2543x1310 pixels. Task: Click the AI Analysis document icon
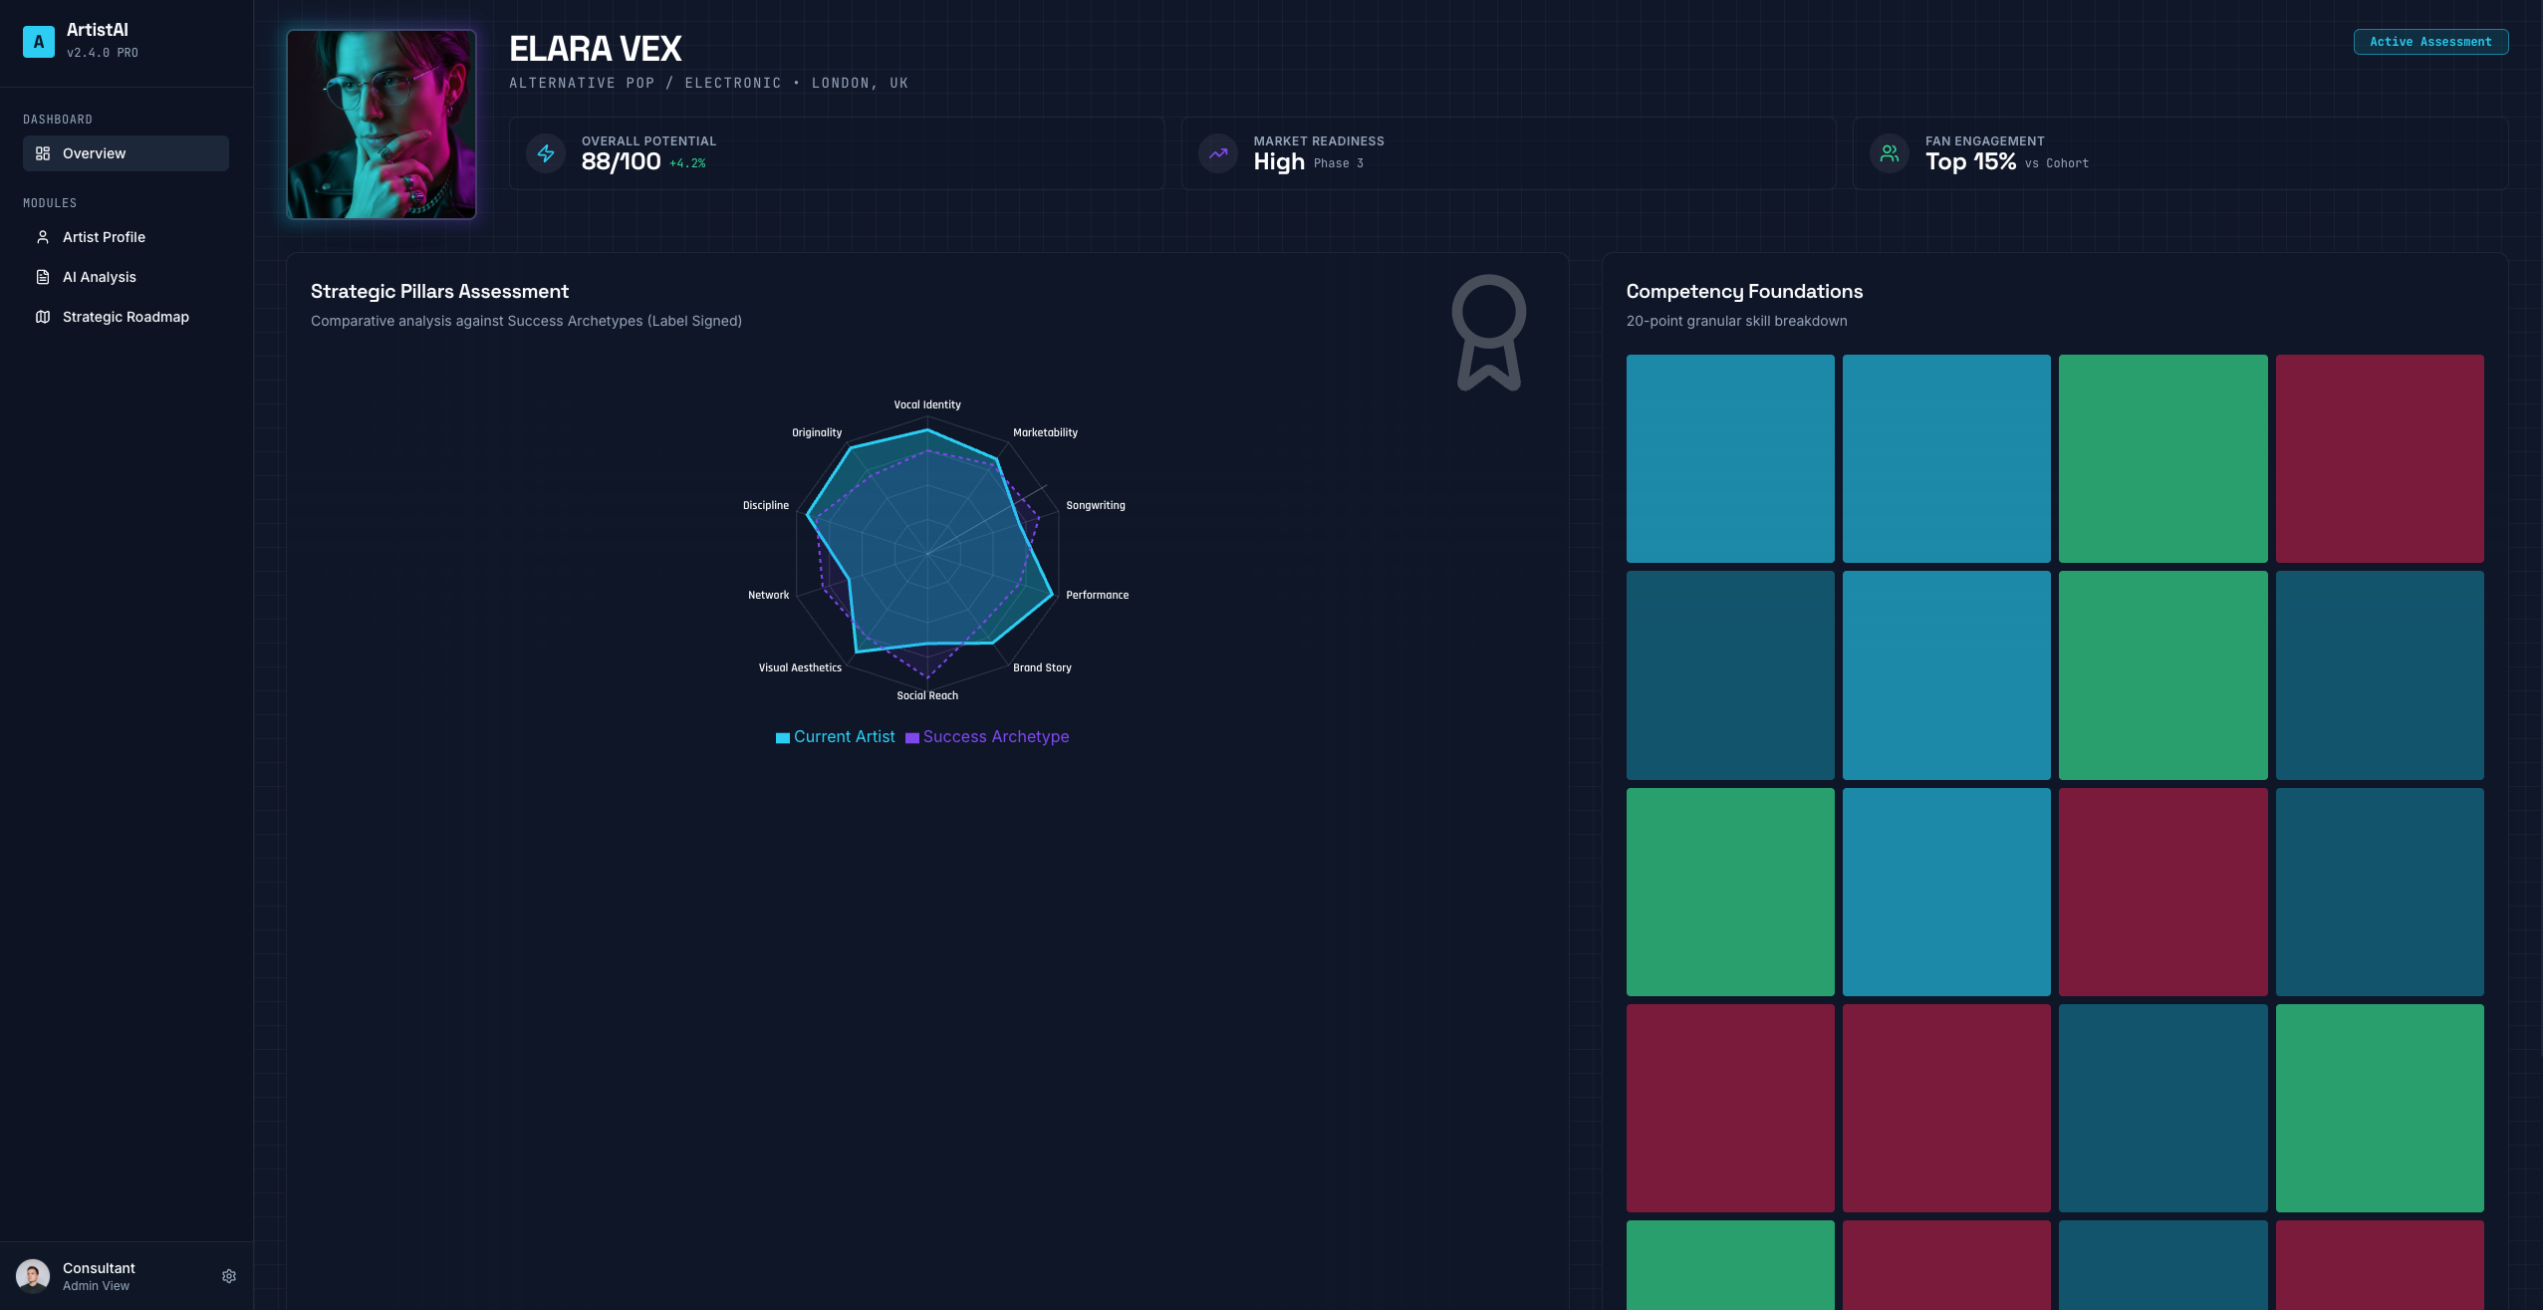coord(43,277)
